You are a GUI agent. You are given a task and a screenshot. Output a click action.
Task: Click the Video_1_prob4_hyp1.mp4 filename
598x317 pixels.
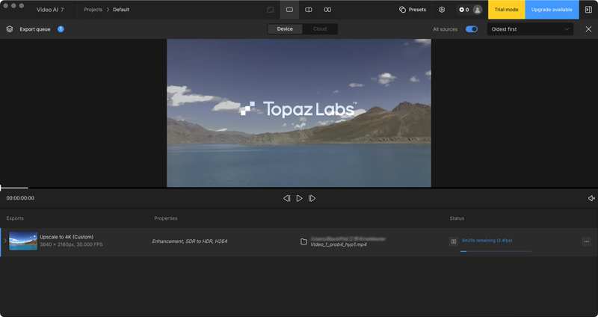[339, 244]
